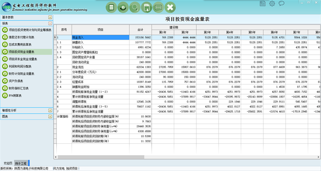Click the icon beside EVA测算表

(x=5, y=96)
